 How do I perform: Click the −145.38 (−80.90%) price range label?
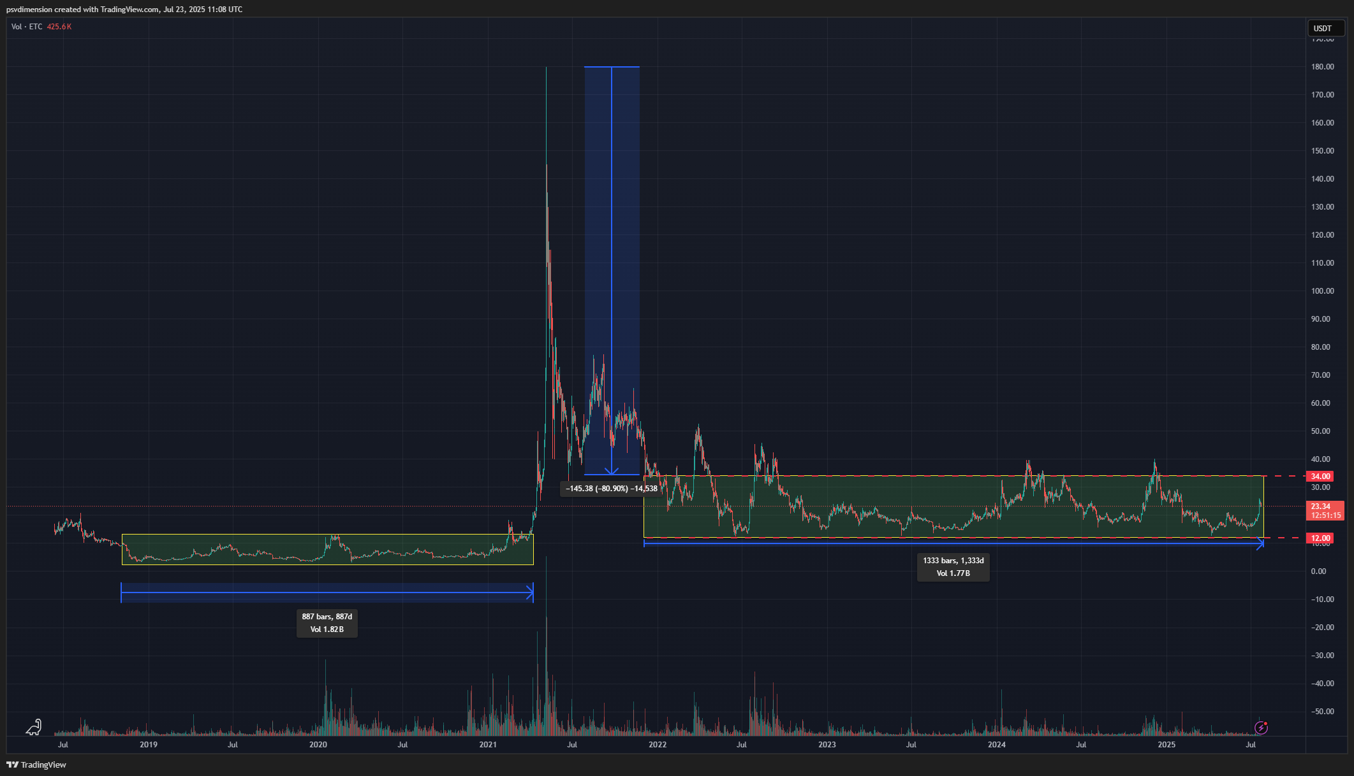tap(611, 489)
